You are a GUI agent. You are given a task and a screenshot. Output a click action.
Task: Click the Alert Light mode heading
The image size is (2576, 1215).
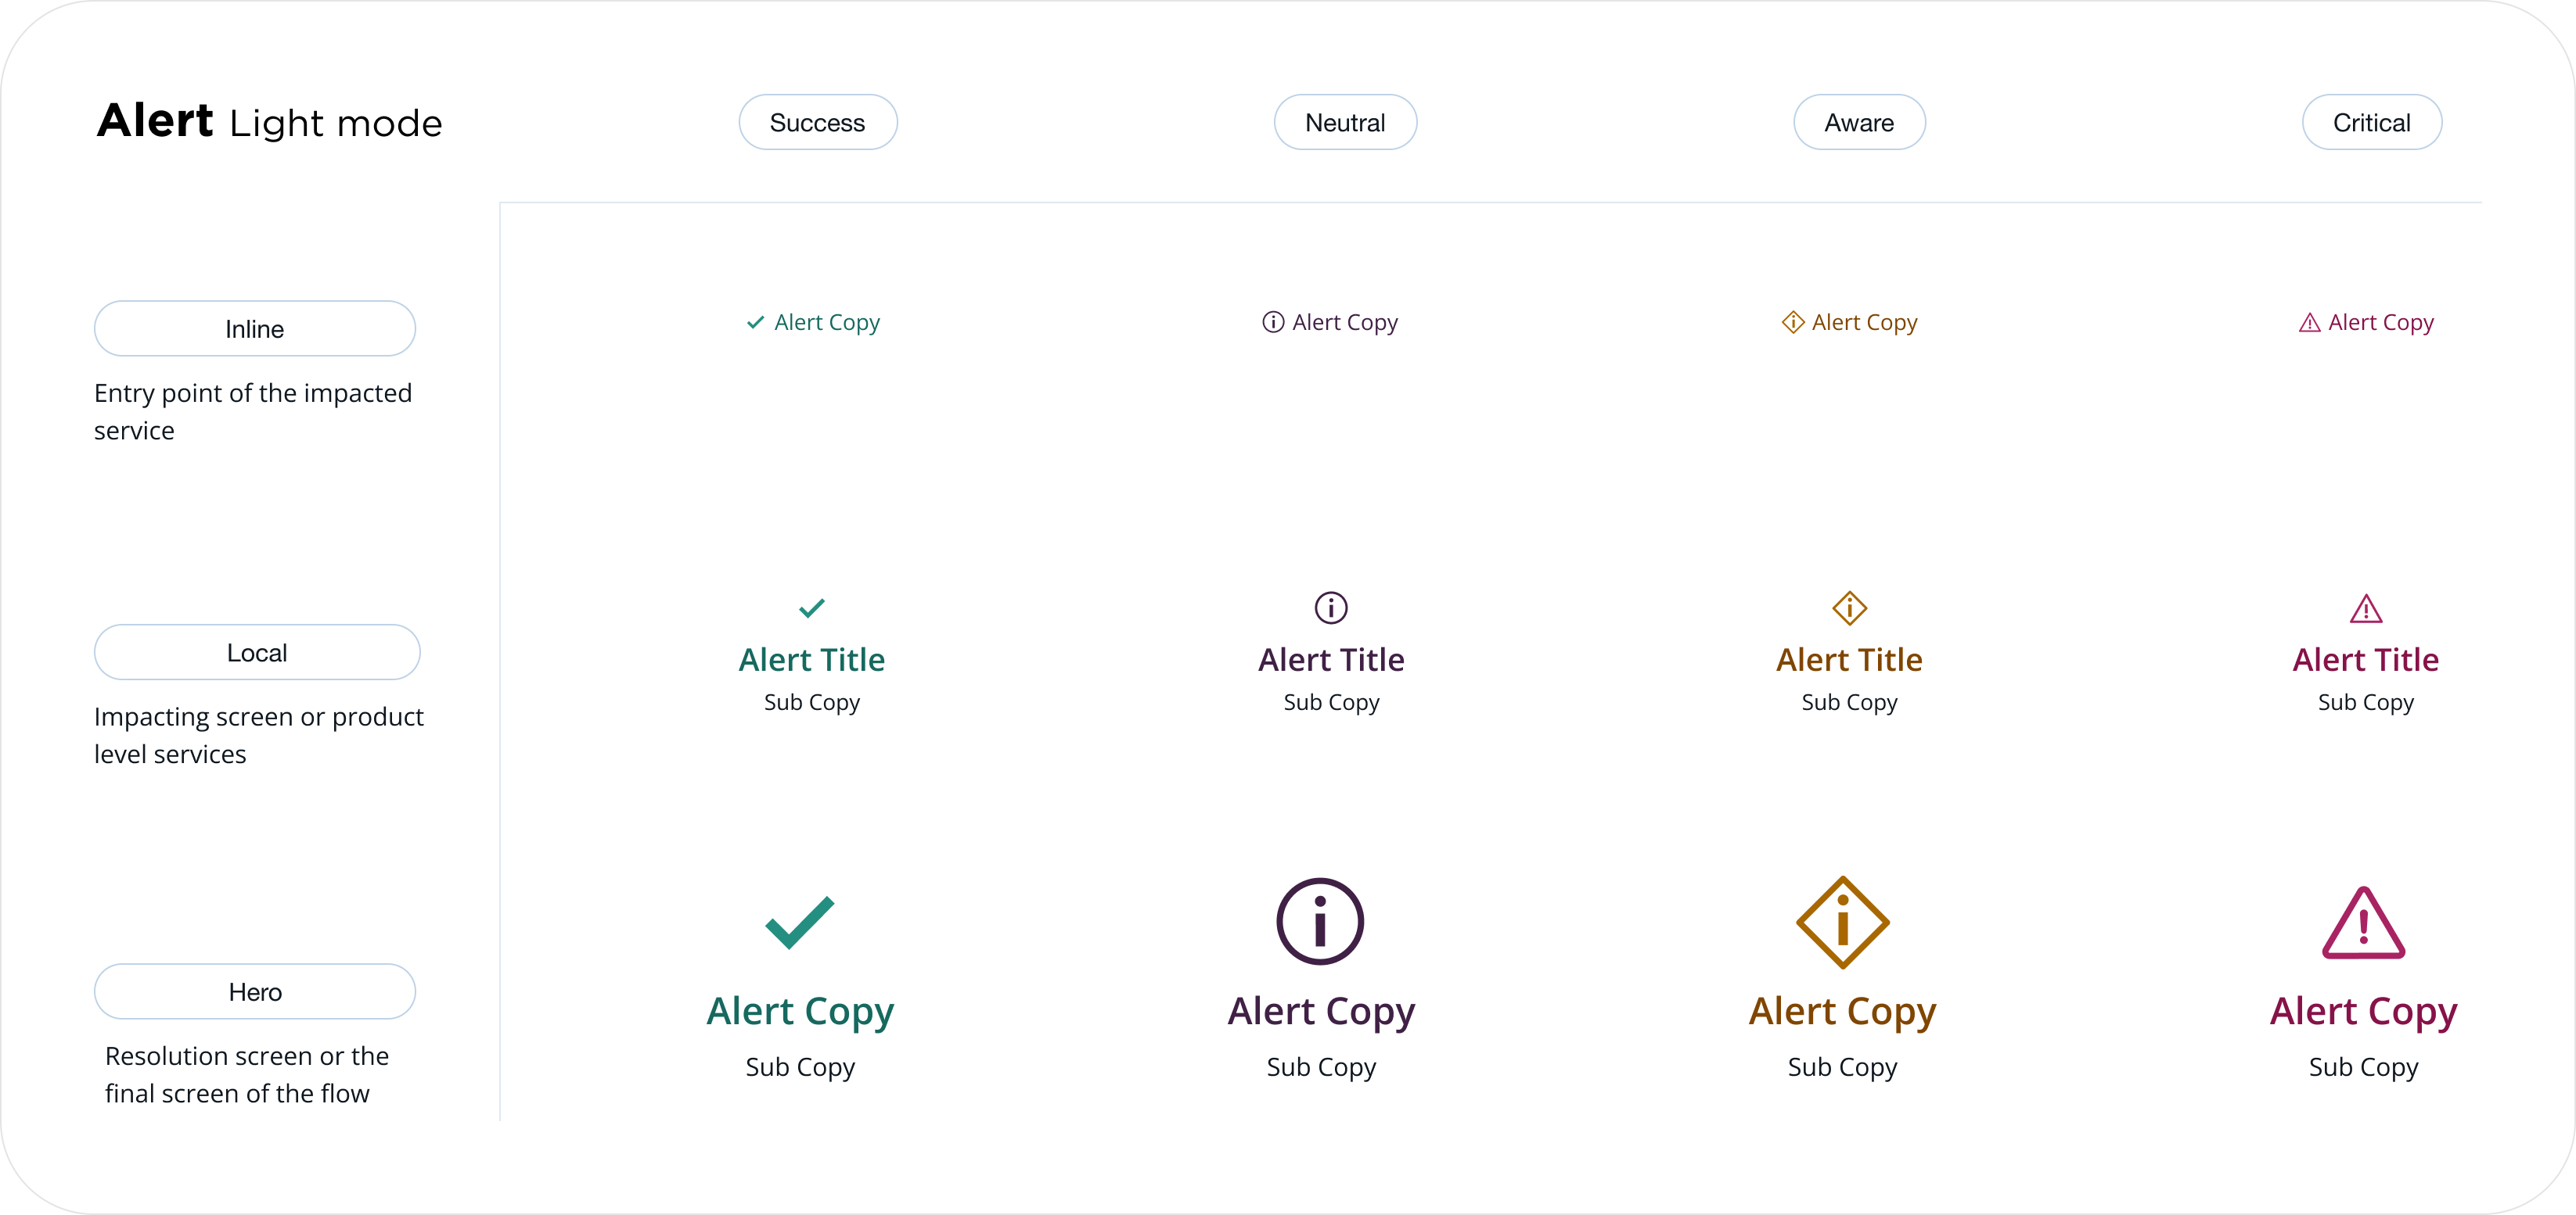coord(269,122)
